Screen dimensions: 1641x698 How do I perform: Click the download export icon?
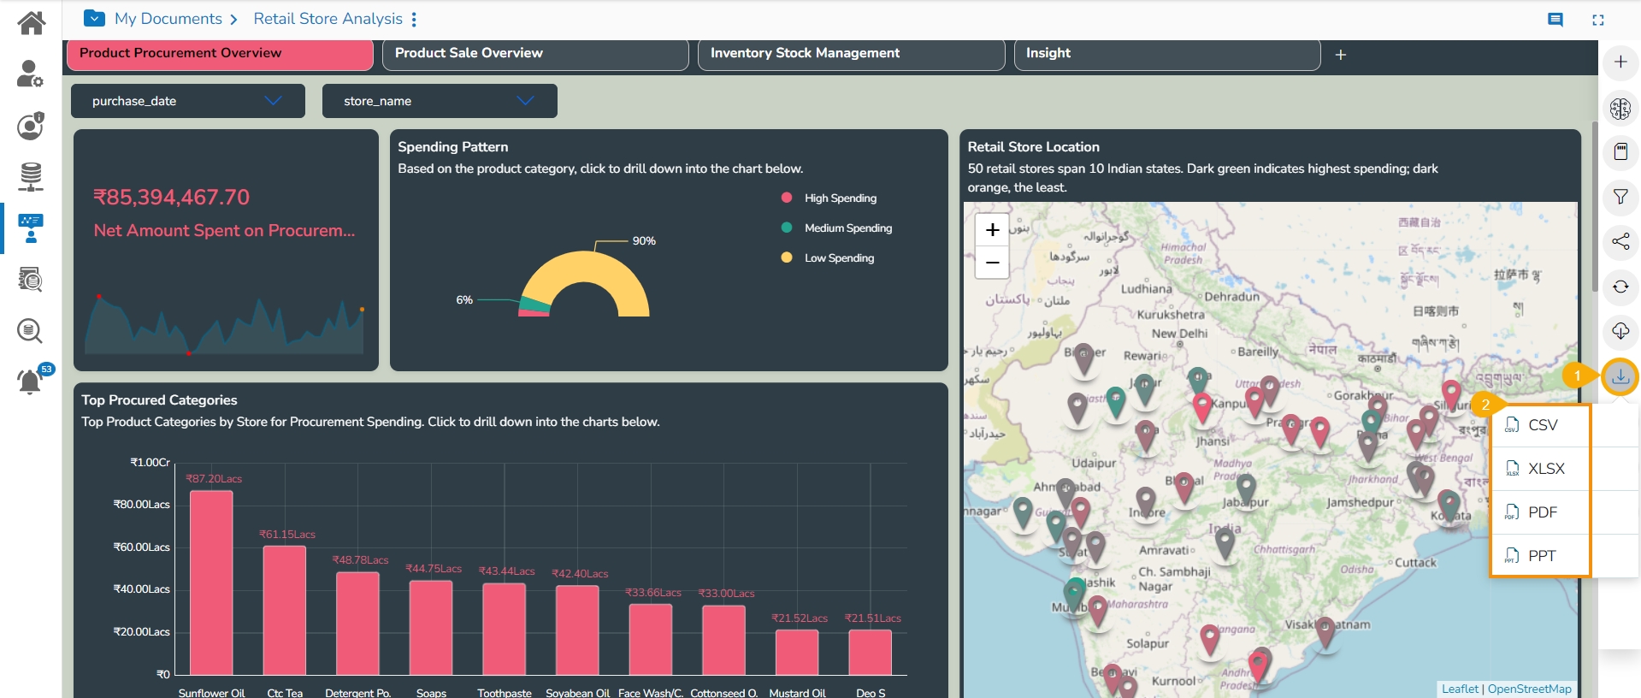[x=1620, y=376]
